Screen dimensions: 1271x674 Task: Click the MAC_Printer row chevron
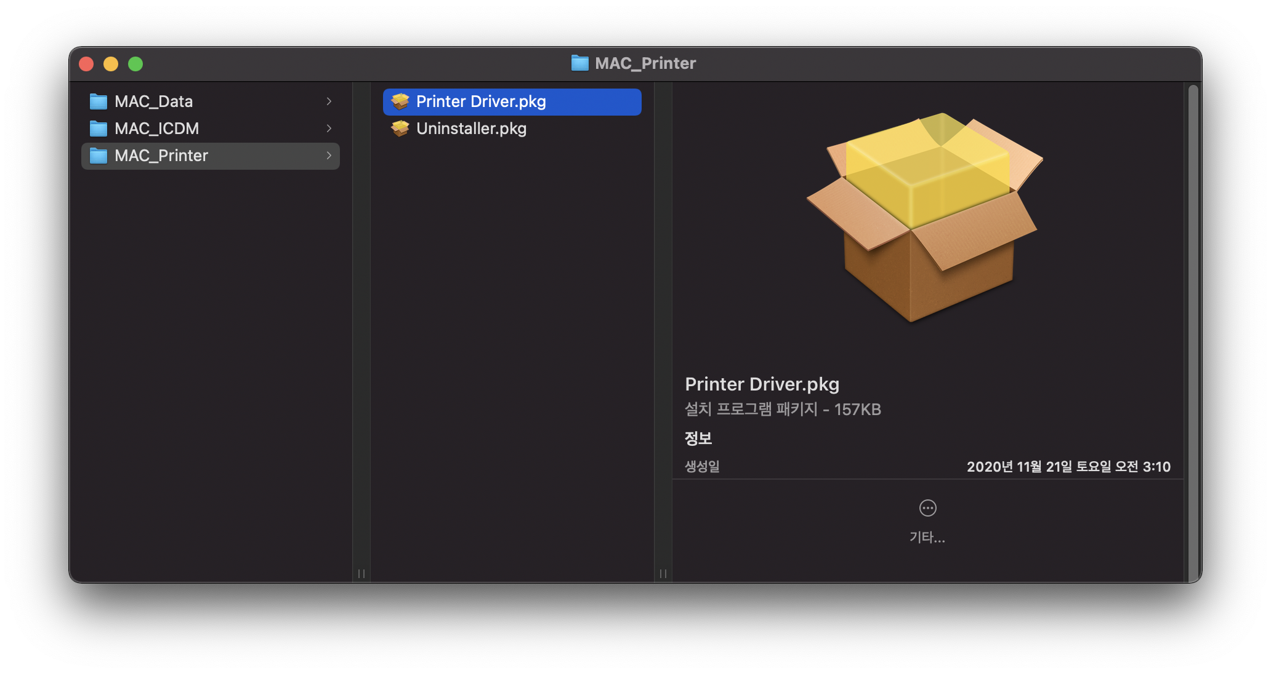329,156
